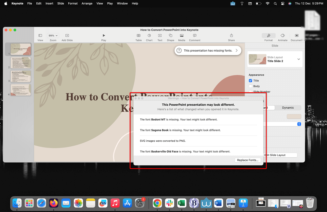Open the Zoom percentage dropdown
The image size is (327, 212).
pyautogui.click(x=53, y=35)
